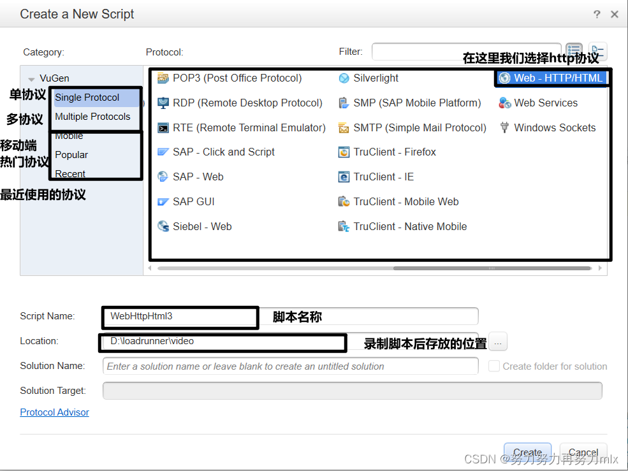Screen dimensions: 628x471
Task: Choose the Single Protocol category
Action: coord(96,98)
